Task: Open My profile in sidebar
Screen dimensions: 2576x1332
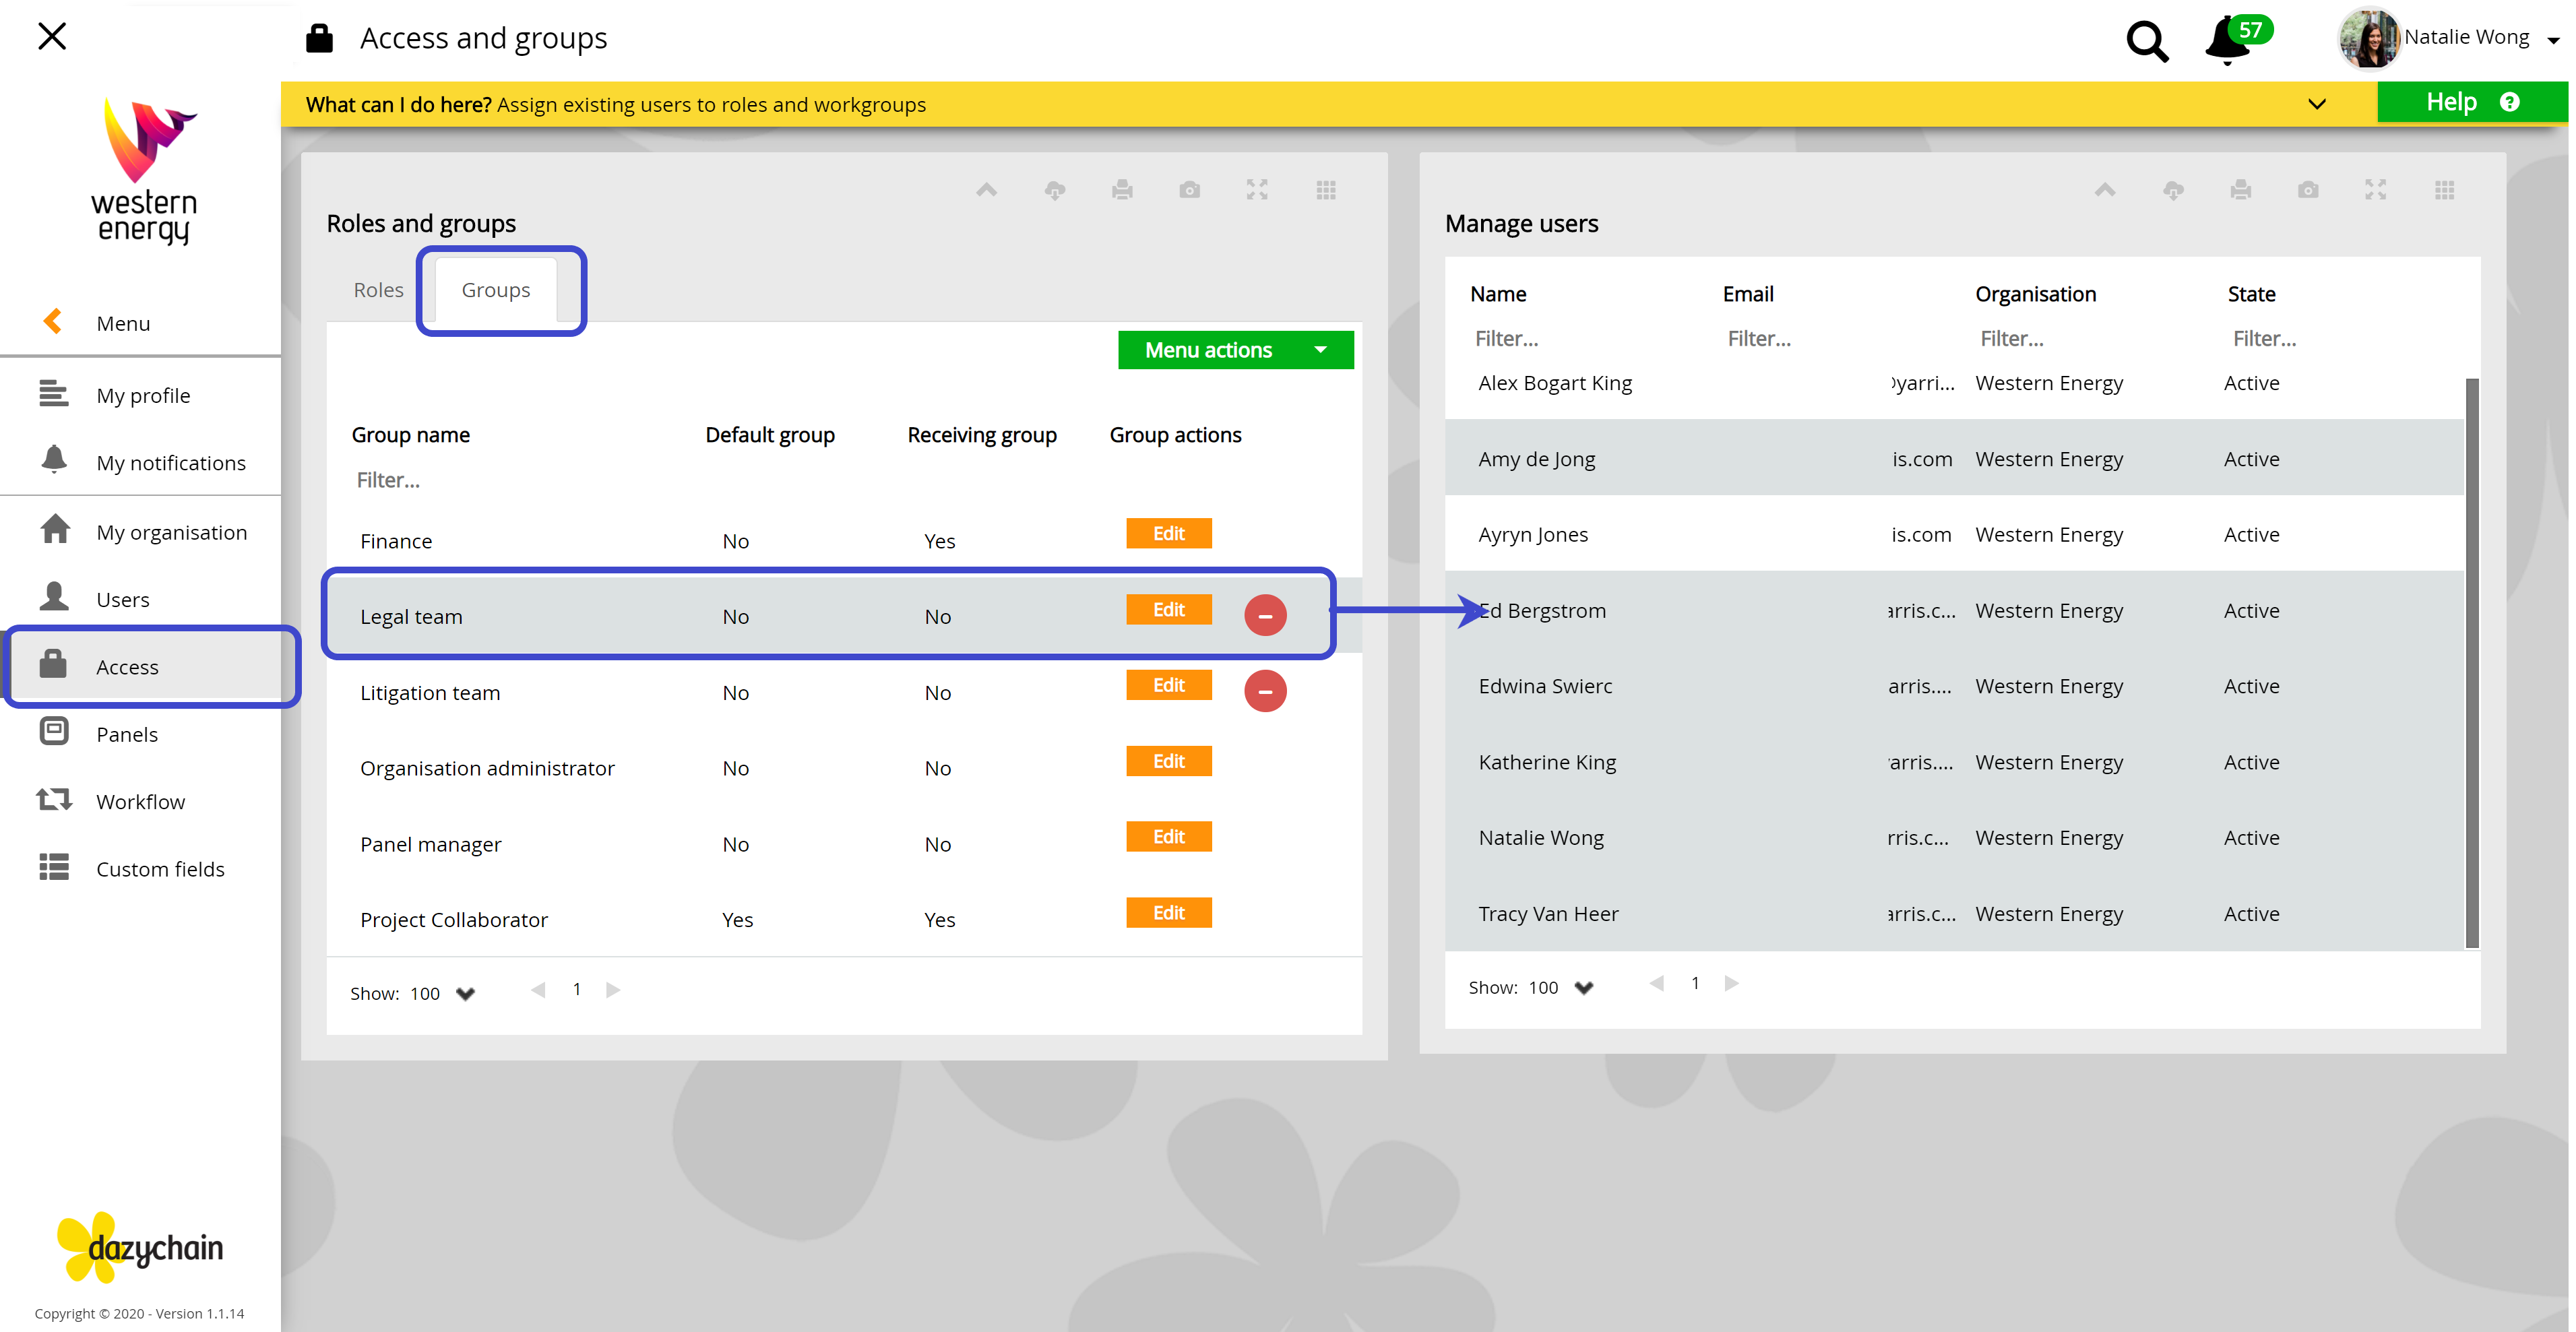Action: [142, 395]
